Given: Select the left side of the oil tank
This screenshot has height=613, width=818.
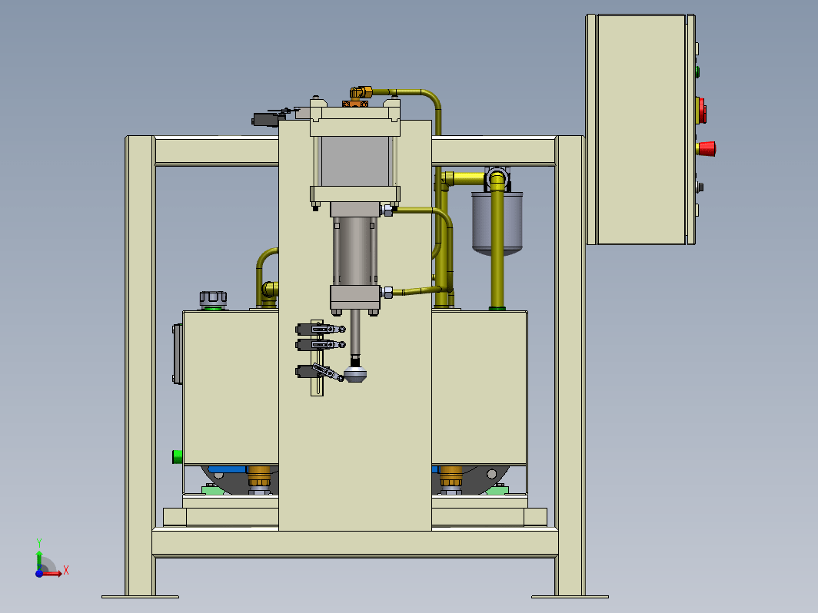Looking at the screenshot, I should tap(231, 388).
